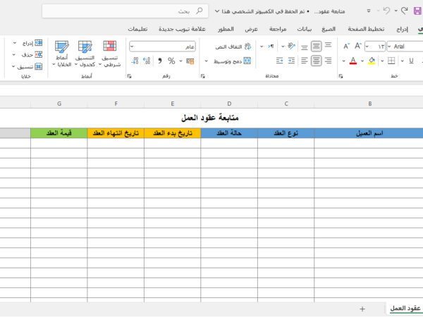Apply comma style number format
423x317 pixels.
pyautogui.click(x=160, y=61)
